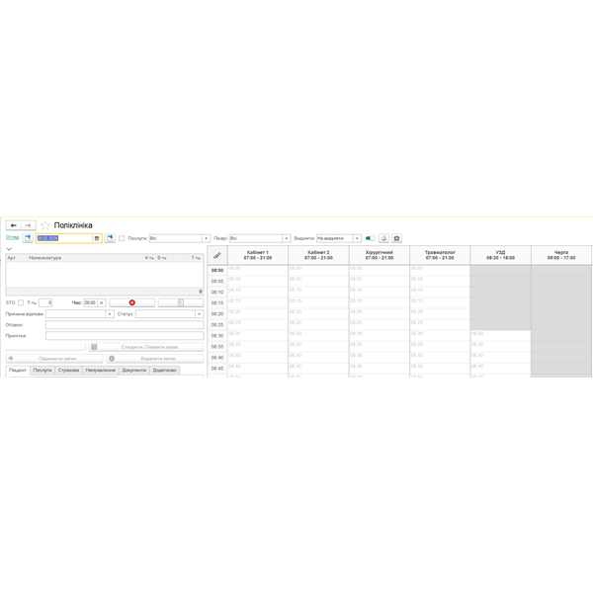Image resolution: width=593 pixels, height=593 pixels.
Task: Click the red cancel icon button
Action: coord(131,302)
